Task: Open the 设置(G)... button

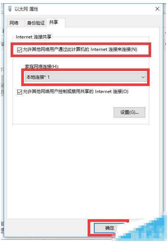Action: point(129,112)
